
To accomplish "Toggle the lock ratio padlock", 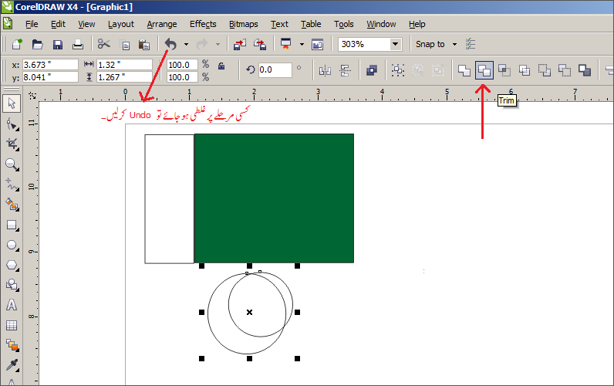I will click(221, 66).
